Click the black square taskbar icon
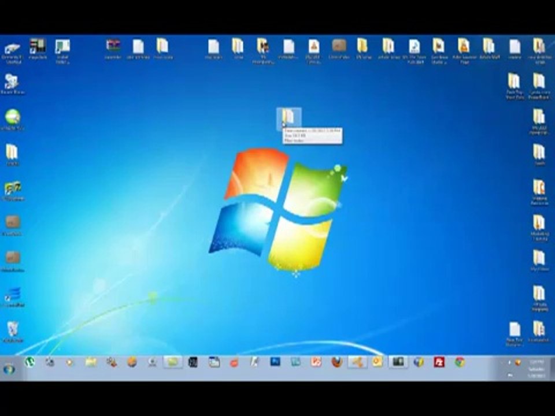Screen dimensions: 555x416 click(x=193, y=362)
